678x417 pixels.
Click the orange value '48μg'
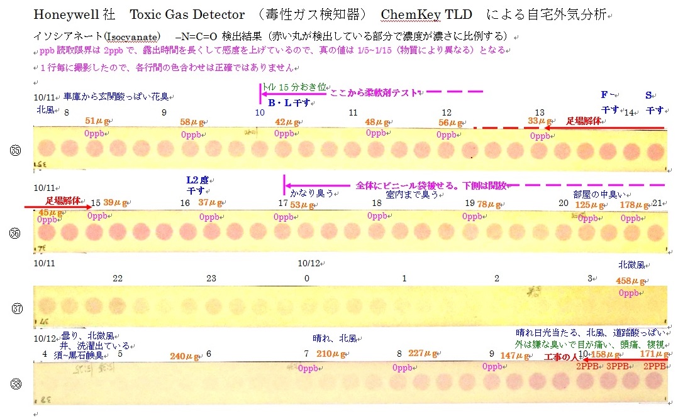coord(377,122)
